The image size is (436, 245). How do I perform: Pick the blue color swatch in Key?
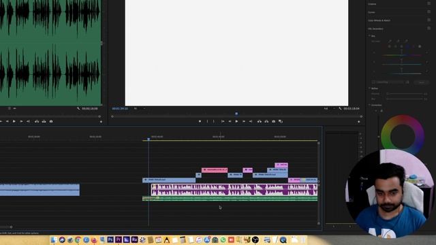click(x=407, y=47)
